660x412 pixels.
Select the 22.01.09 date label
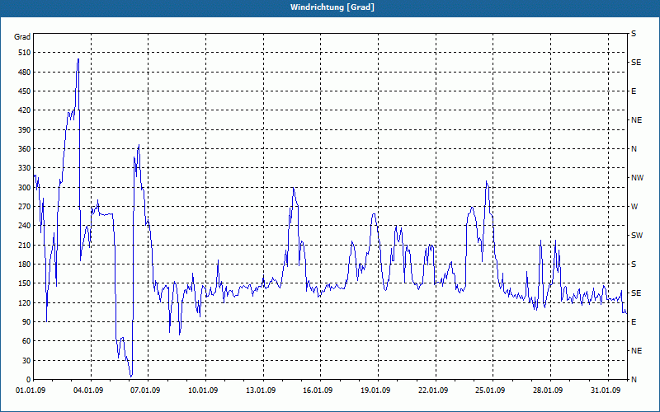tap(433, 391)
